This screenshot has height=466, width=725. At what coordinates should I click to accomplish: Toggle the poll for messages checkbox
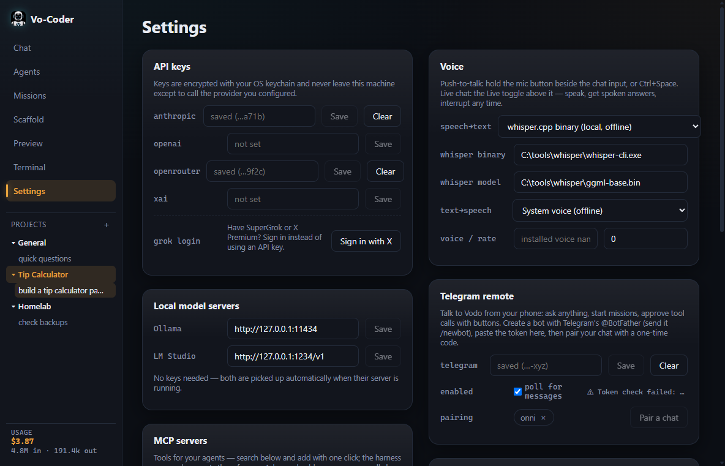(x=517, y=391)
